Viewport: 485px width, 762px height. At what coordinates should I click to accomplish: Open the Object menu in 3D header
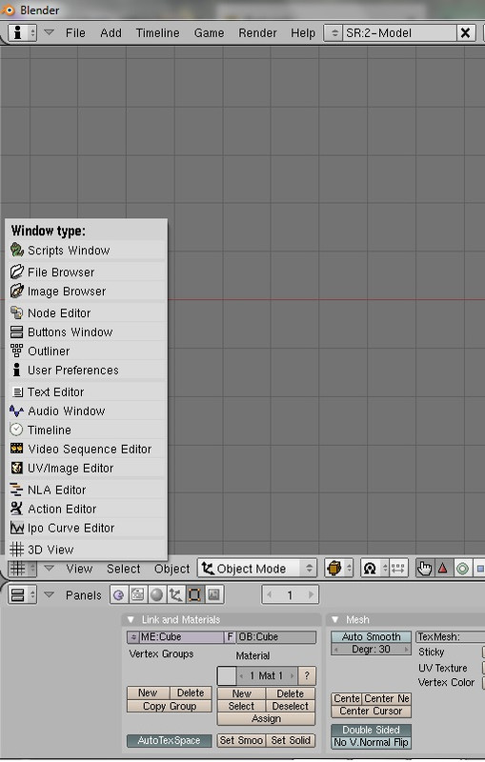tap(172, 569)
